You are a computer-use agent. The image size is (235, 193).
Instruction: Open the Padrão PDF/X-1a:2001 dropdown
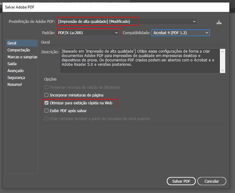pyautogui.click(x=88, y=33)
